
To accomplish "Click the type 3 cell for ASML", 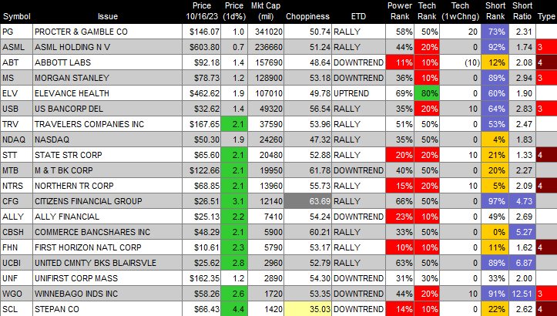I will [x=546, y=47].
